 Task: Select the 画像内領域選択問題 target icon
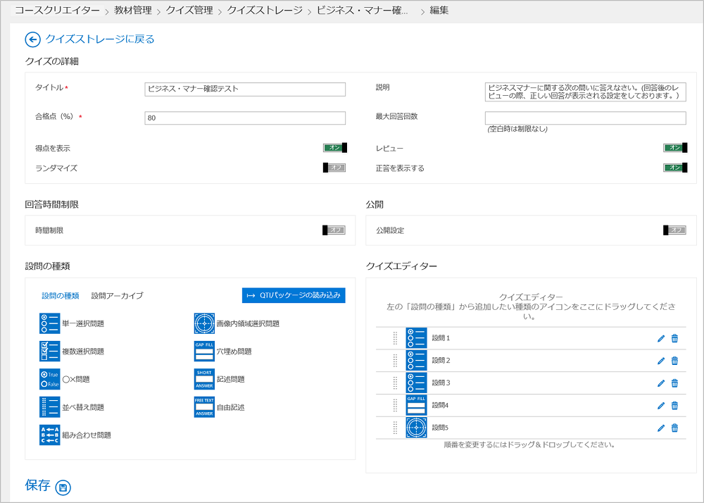[204, 323]
